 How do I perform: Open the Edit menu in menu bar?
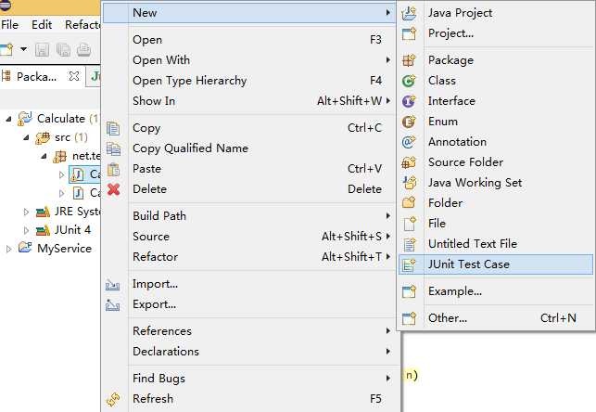point(42,25)
